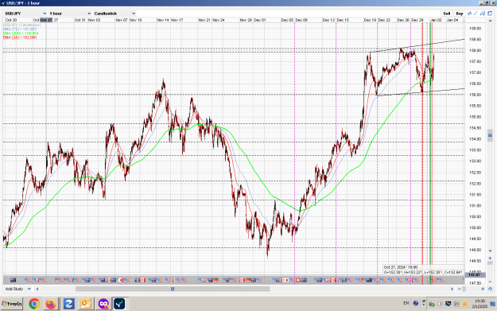Click the system clock showing 19:30
The image size is (497, 311).
(x=480, y=304)
